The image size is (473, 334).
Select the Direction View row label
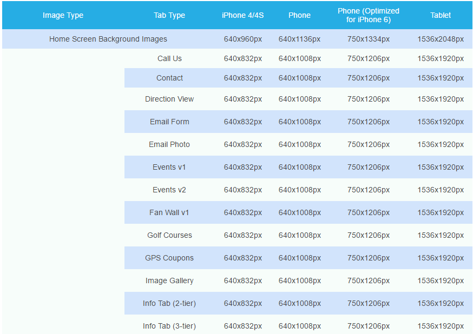point(169,99)
